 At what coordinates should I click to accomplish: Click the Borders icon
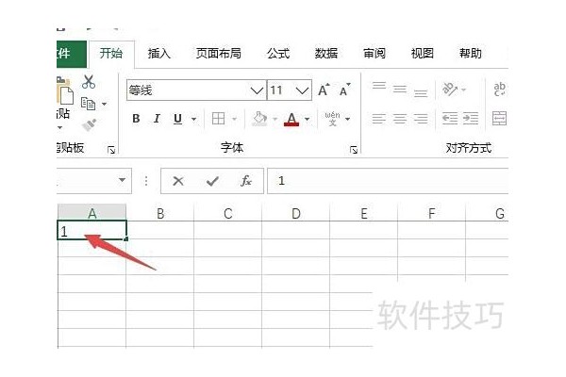[218, 119]
